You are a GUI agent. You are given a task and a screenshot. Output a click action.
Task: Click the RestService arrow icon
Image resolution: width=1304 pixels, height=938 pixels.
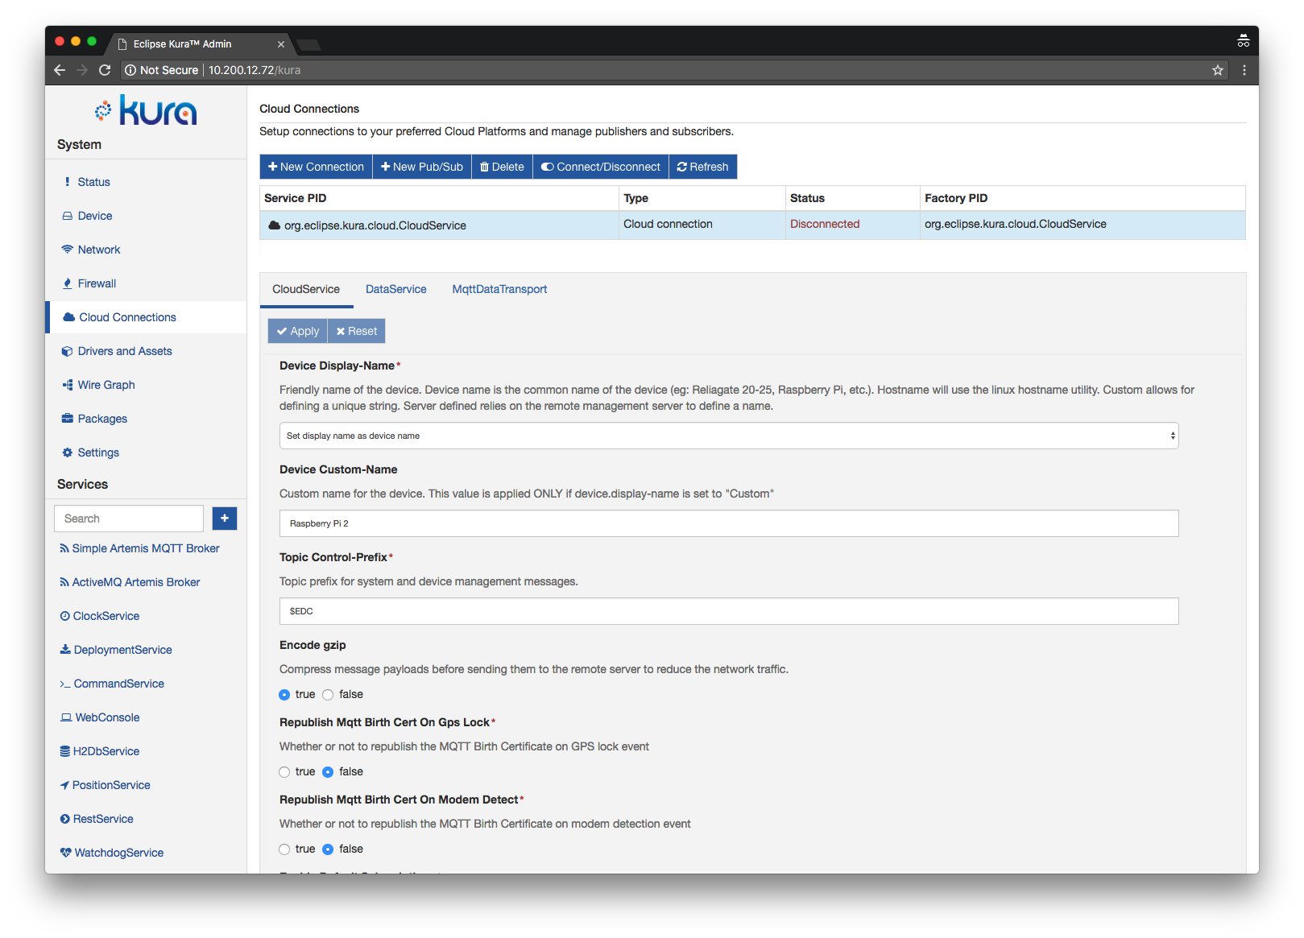pyautogui.click(x=65, y=819)
